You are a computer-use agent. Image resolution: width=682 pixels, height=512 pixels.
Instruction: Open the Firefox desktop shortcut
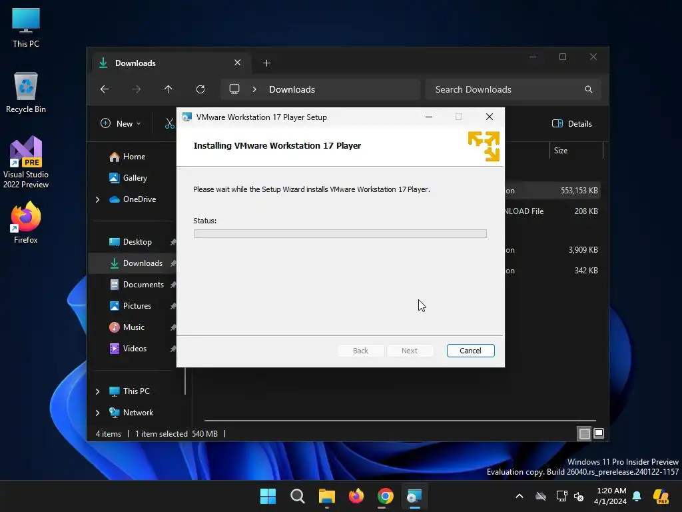point(26,223)
